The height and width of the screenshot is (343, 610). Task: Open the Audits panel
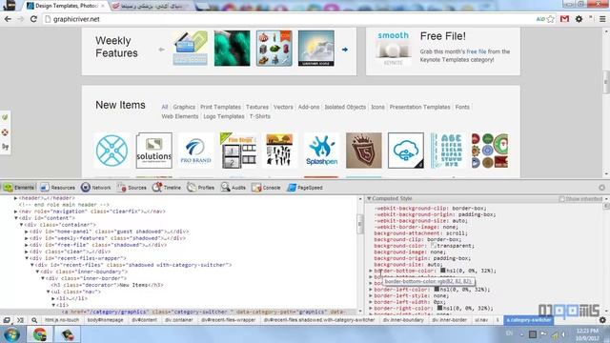(x=234, y=188)
